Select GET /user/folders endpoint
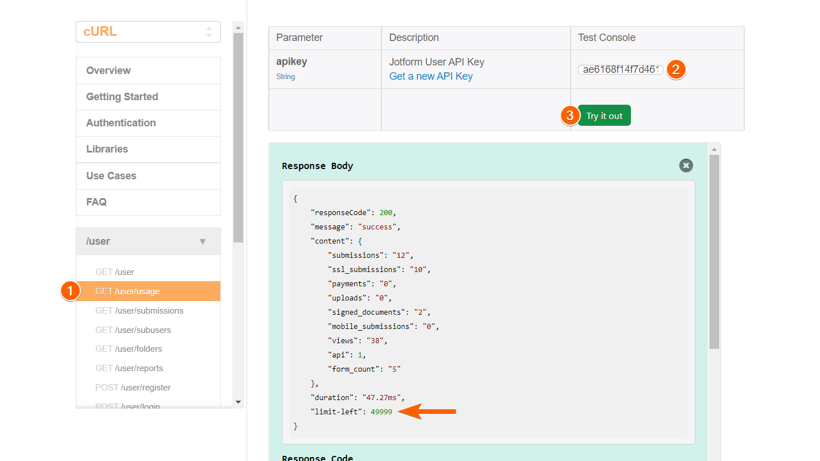 (129, 349)
